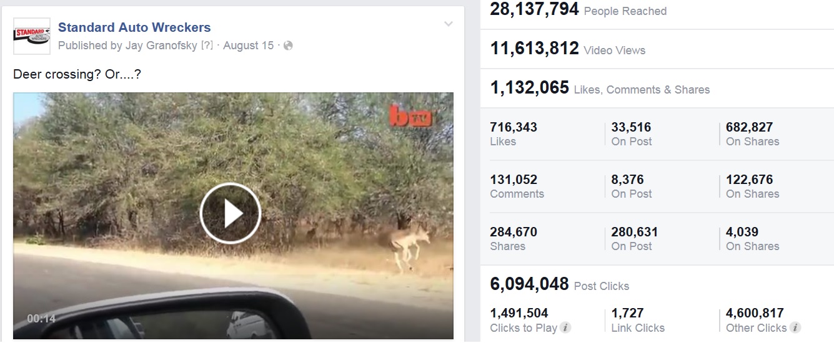Click the [?] help marker after publisher name
The image size is (834, 343).
207,46
